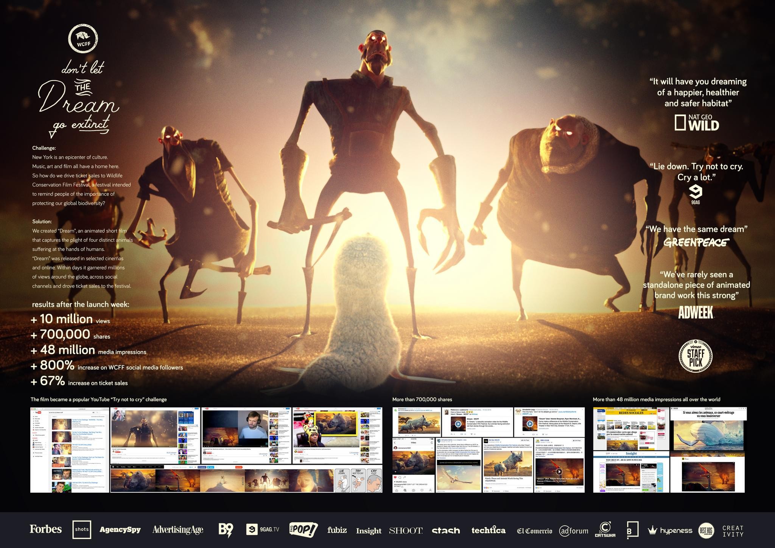Open the Nat Geo Wild Facebook rhino post
Viewport: 775px width, 548px height.
(507, 465)
